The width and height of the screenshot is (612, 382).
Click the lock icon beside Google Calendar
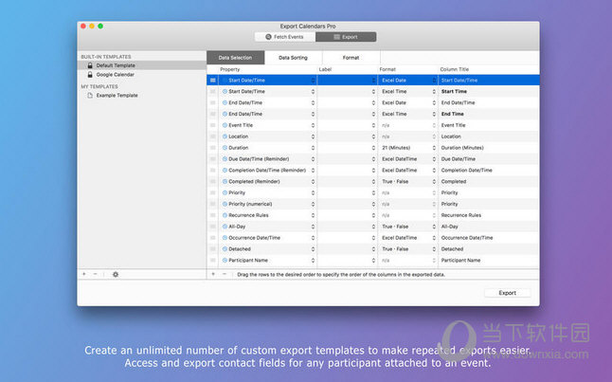pos(90,74)
